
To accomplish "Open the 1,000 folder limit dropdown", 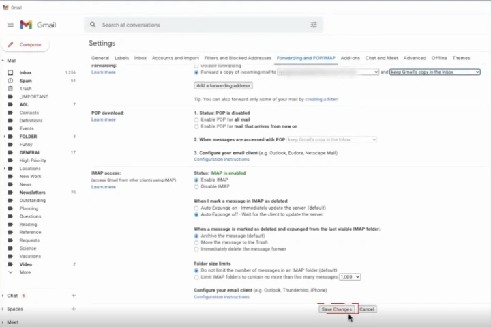I will coord(350,277).
